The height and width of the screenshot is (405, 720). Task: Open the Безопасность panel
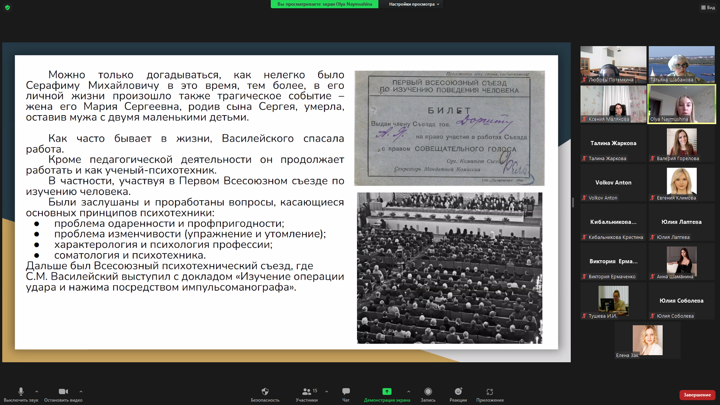click(265, 394)
